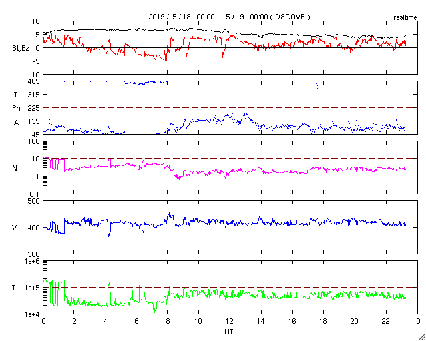Select the "Phi" axis label

[17, 108]
